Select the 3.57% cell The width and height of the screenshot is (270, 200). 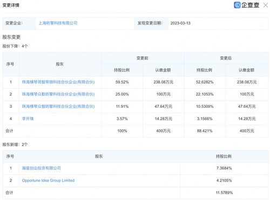coord(122,119)
